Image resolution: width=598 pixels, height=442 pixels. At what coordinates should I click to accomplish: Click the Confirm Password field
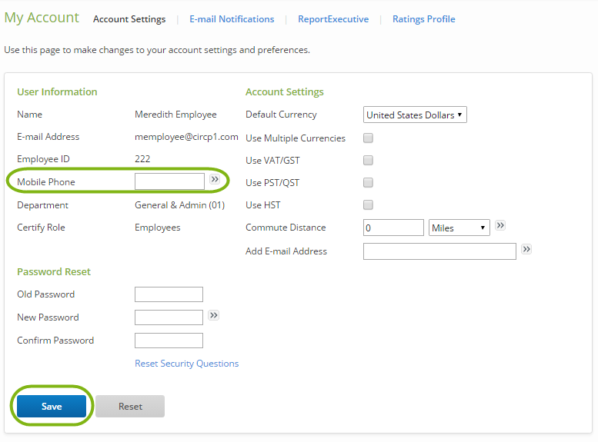(x=169, y=341)
